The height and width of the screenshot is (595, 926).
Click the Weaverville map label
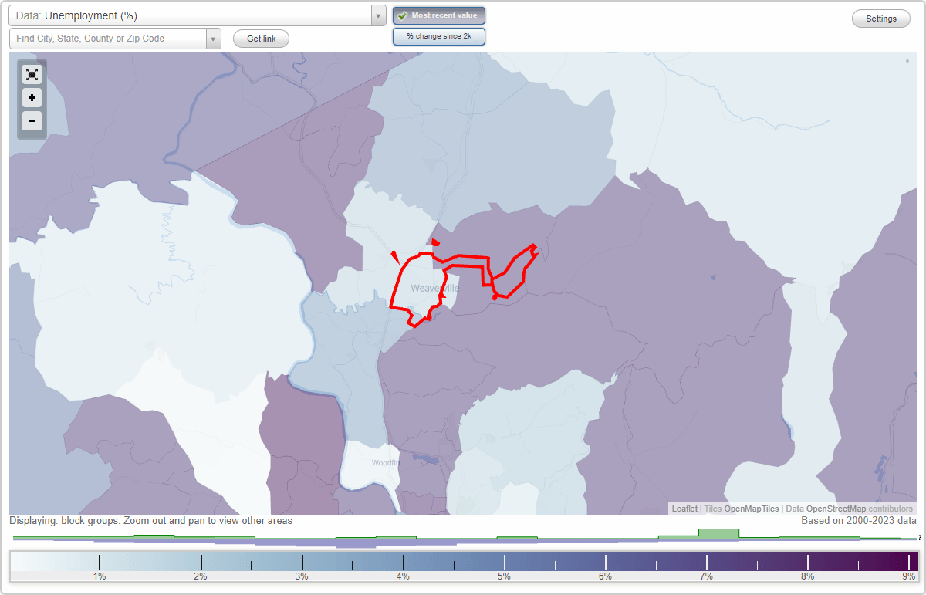pyautogui.click(x=434, y=288)
